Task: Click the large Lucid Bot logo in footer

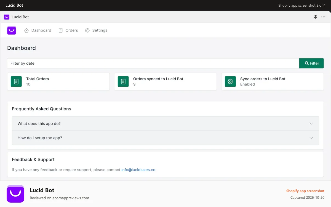Action: click(15, 194)
